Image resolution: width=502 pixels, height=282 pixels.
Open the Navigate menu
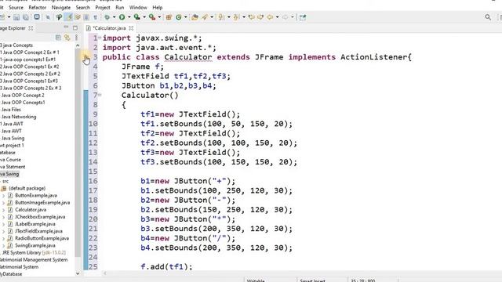pyautogui.click(x=61, y=7)
